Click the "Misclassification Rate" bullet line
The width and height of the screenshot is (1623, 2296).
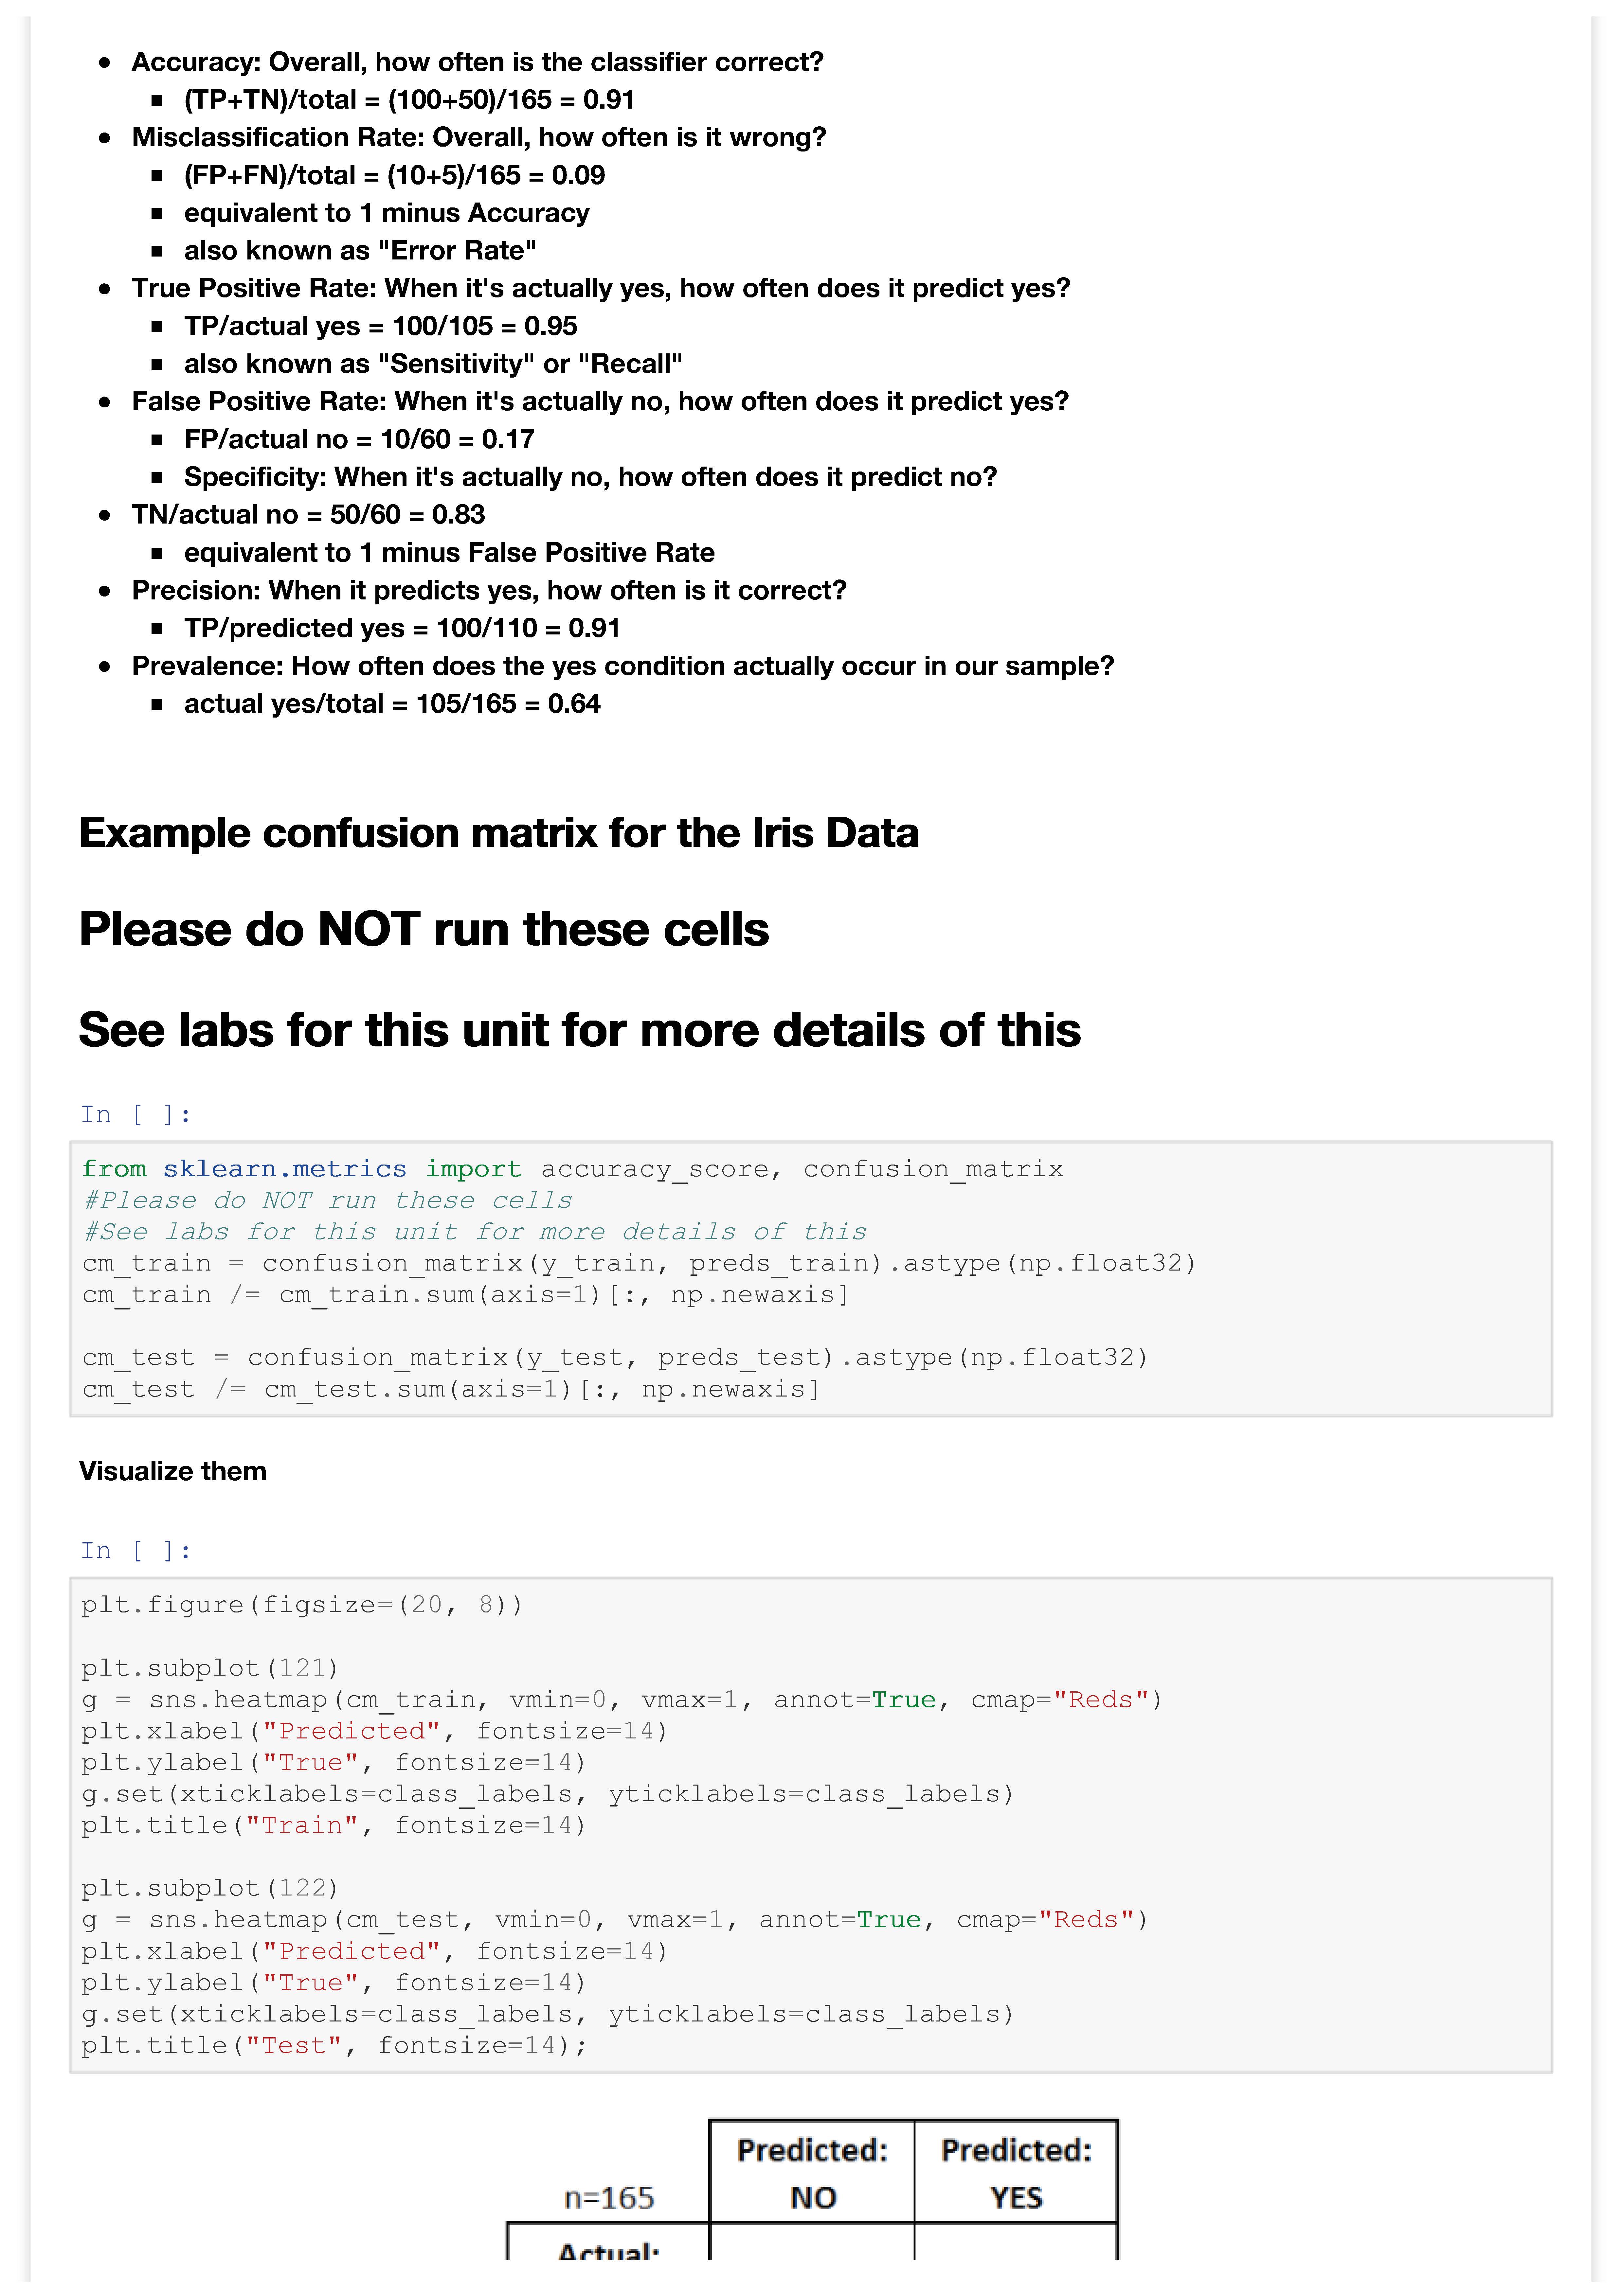point(479,137)
